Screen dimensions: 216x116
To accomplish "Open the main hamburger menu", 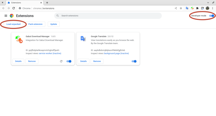I will point(6,16).
